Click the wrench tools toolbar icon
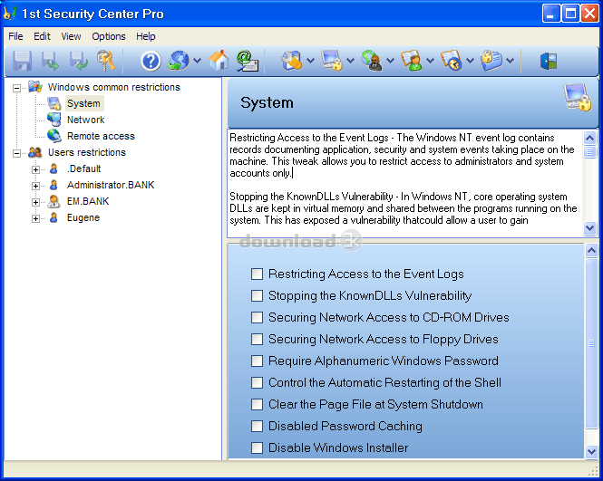 click(x=292, y=61)
